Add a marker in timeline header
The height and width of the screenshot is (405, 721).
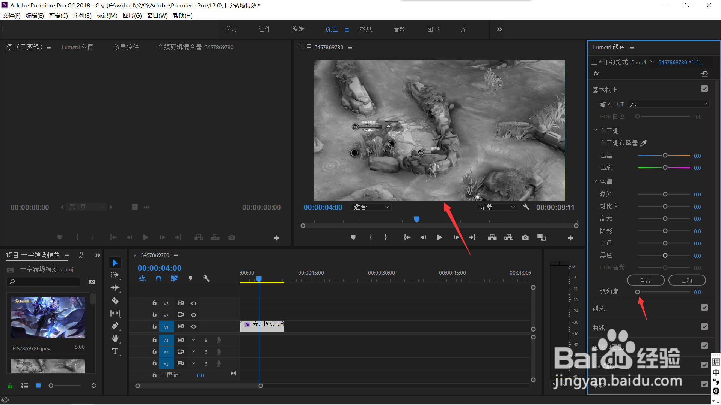tap(190, 278)
